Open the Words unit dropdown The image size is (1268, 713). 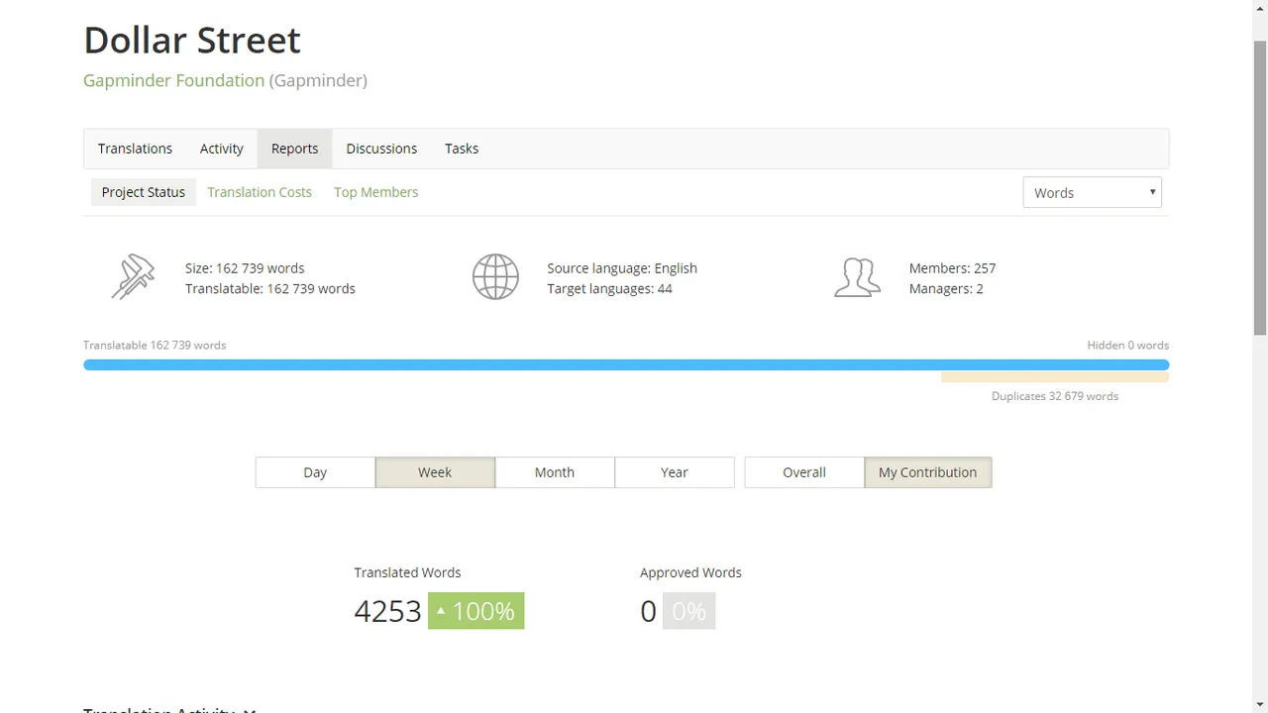[1092, 192]
